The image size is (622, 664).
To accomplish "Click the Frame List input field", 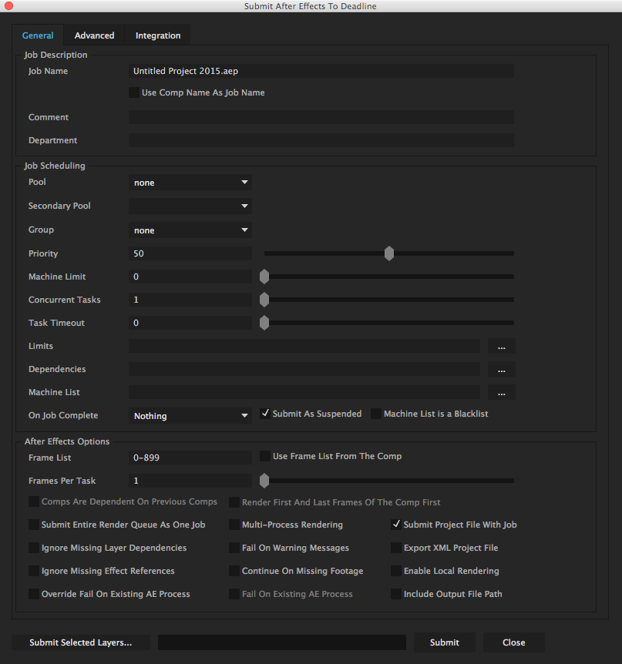I will click(190, 458).
